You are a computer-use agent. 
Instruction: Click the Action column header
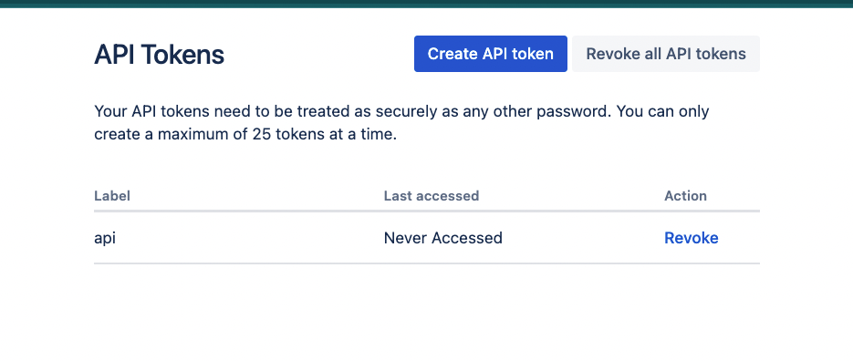pos(685,196)
